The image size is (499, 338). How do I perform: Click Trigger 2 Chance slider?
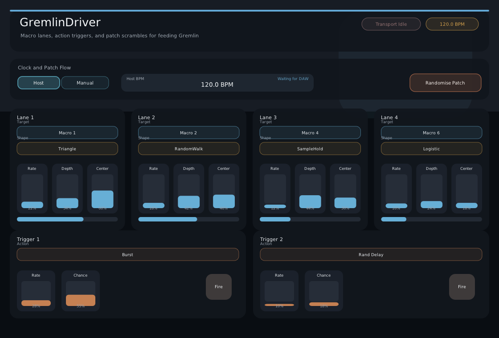(323, 293)
